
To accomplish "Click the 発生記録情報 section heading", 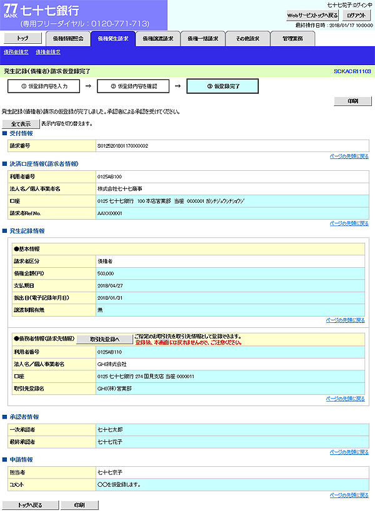I will 27,231.
